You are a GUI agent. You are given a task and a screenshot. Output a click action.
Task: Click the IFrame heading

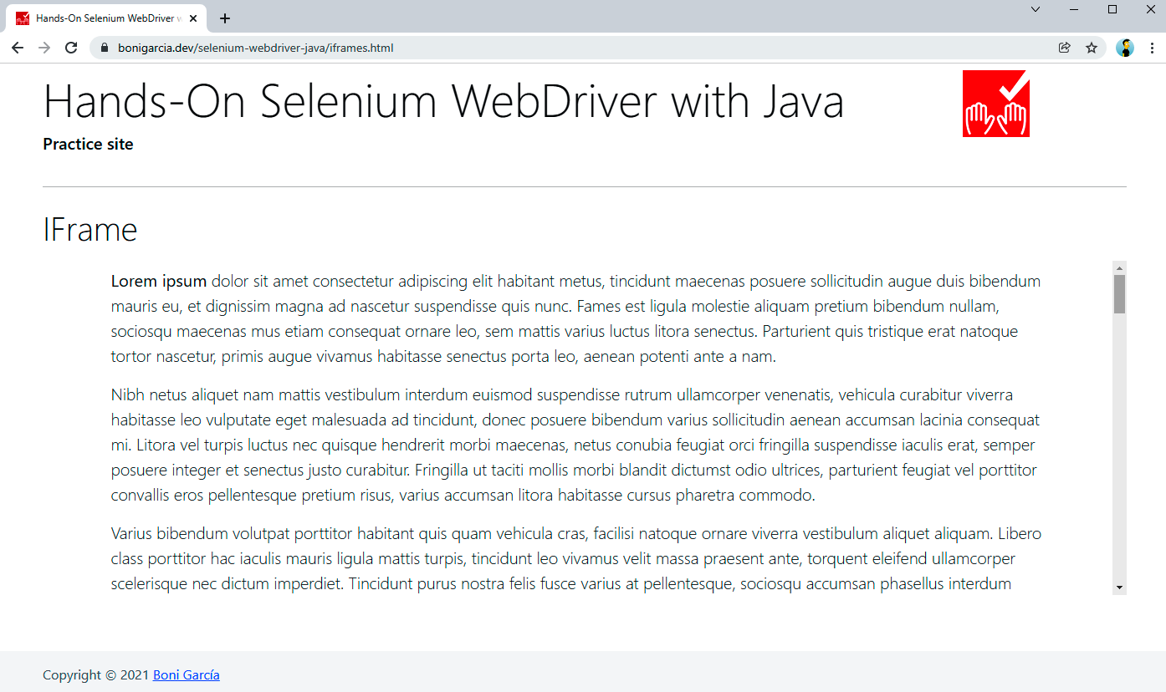click(x=90, y=230)
